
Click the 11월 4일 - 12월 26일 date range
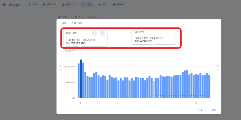tap(81, 40)
